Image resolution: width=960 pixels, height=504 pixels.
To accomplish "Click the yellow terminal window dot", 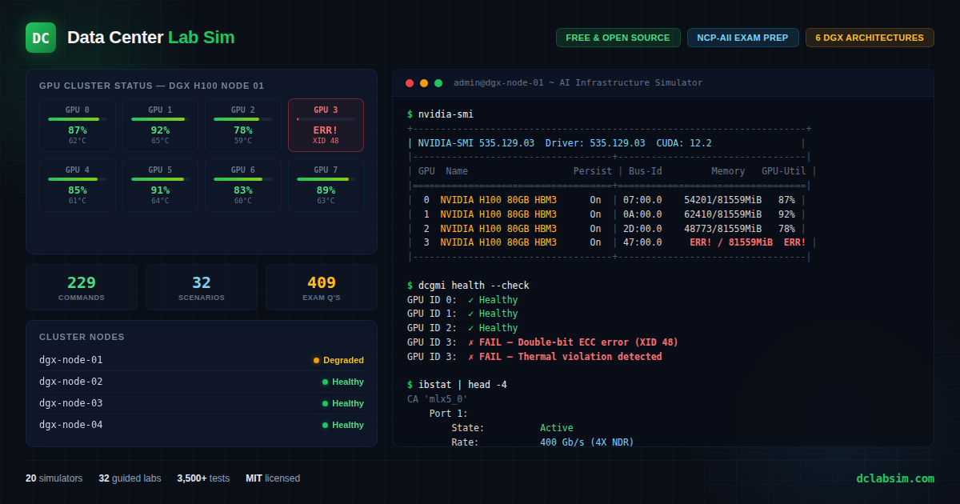I will click(424, 83).
